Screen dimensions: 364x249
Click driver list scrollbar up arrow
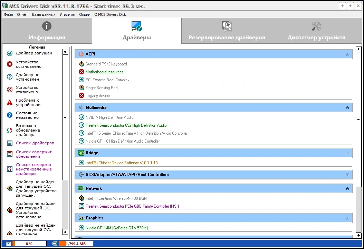pos(358,49)
